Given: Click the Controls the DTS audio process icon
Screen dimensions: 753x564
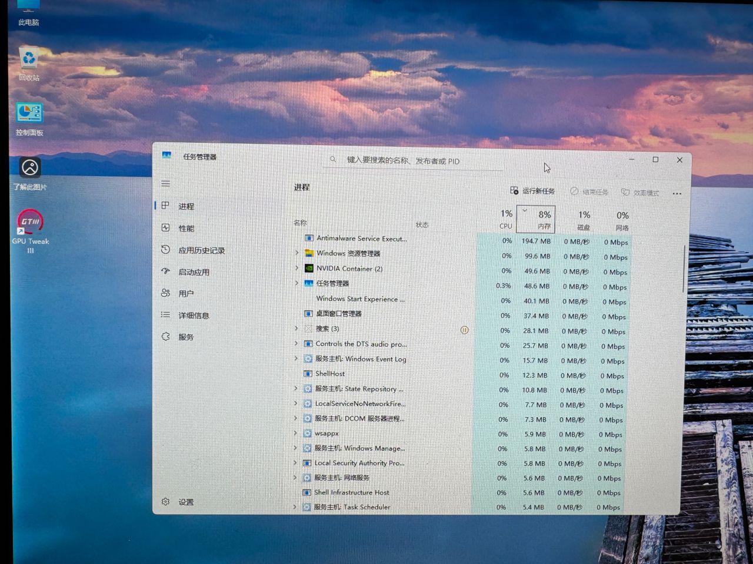Looking at the screenshot, I should click(x=308, y=344).
